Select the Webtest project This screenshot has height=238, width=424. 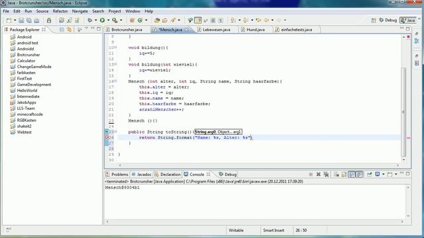[24, 132]
